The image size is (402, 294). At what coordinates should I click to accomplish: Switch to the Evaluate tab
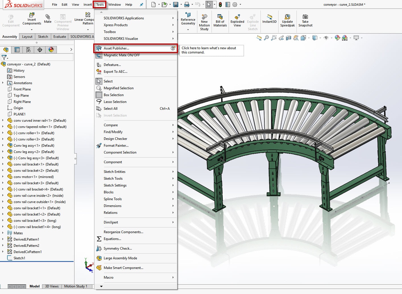pos(60,37)
